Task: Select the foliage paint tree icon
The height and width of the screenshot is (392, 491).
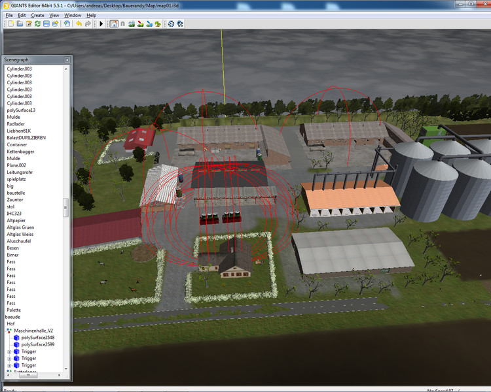Action: 158,24
